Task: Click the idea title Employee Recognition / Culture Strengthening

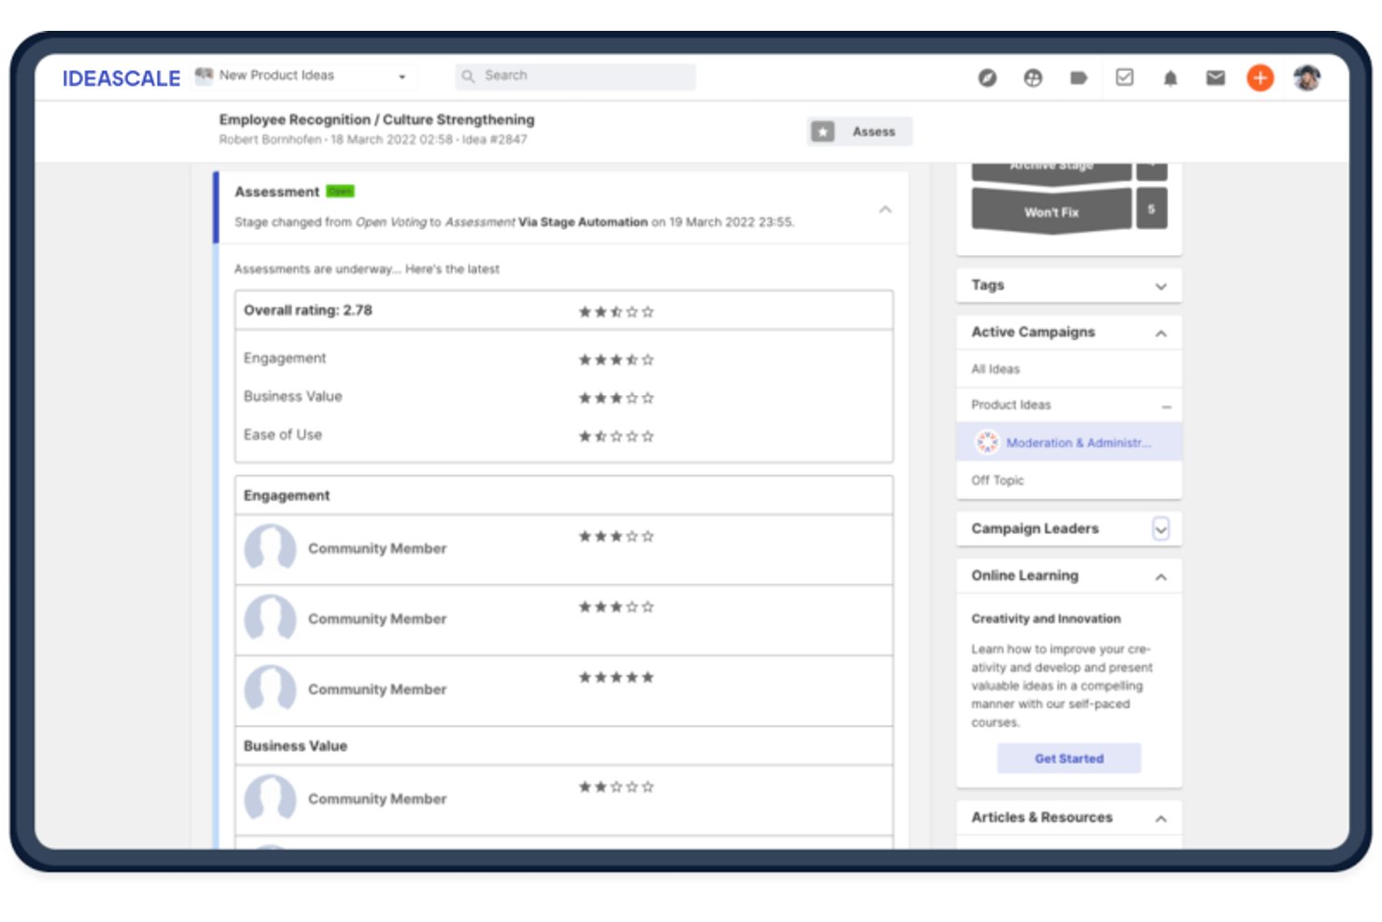Action: (377, 120)
